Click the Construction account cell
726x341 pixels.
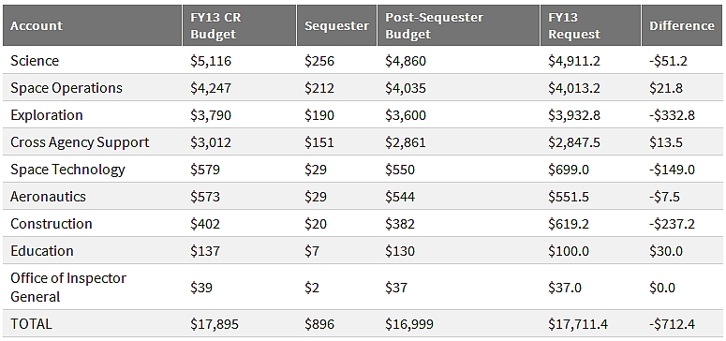click(51, 224)
